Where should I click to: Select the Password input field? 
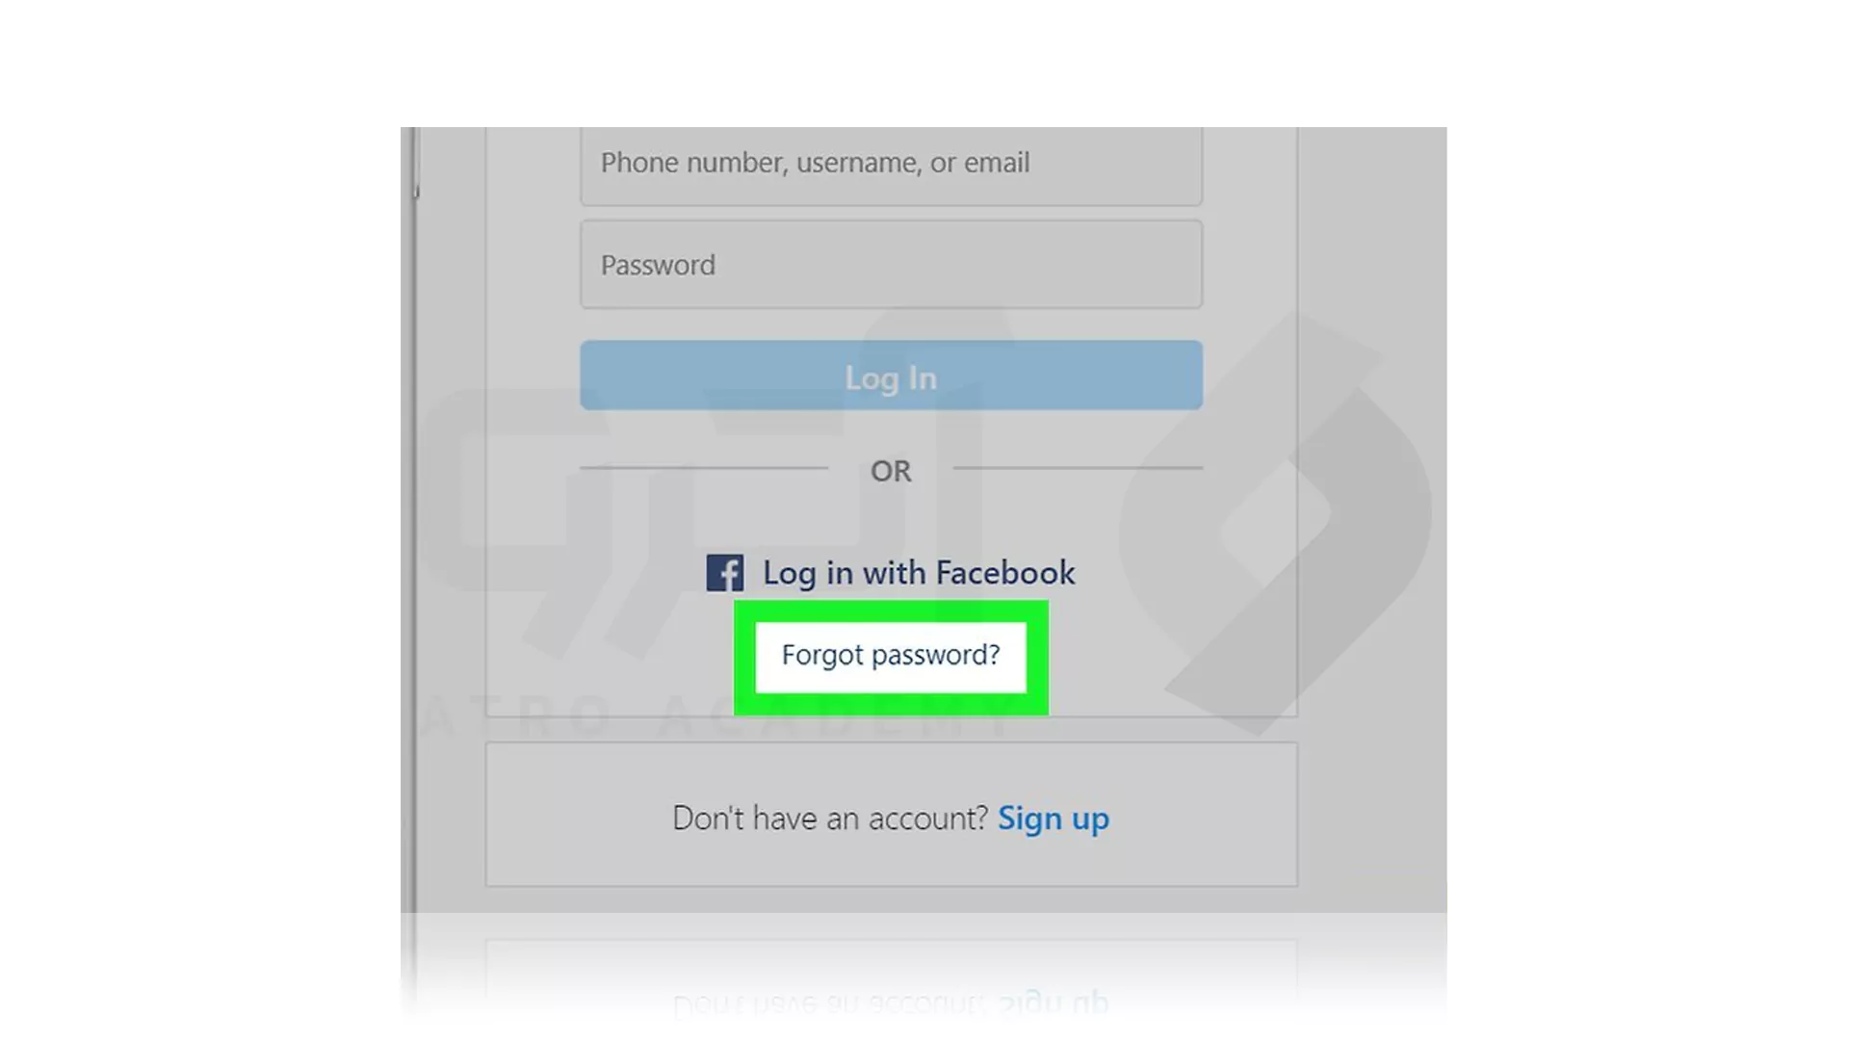890,264
